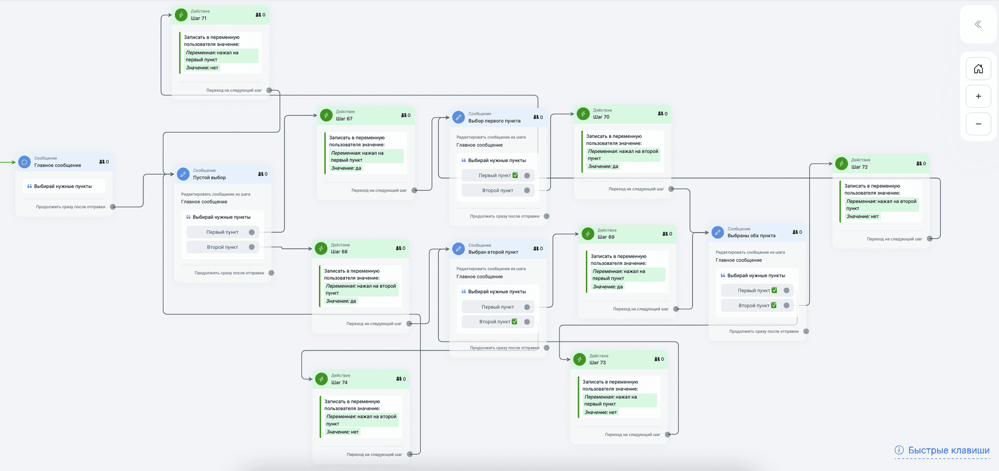Click output connector of Шаг 74 next step

pyautogui.click(x=409, y=454)
